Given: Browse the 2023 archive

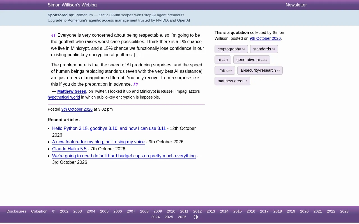Looking at the screenshot, I should 344,211.
